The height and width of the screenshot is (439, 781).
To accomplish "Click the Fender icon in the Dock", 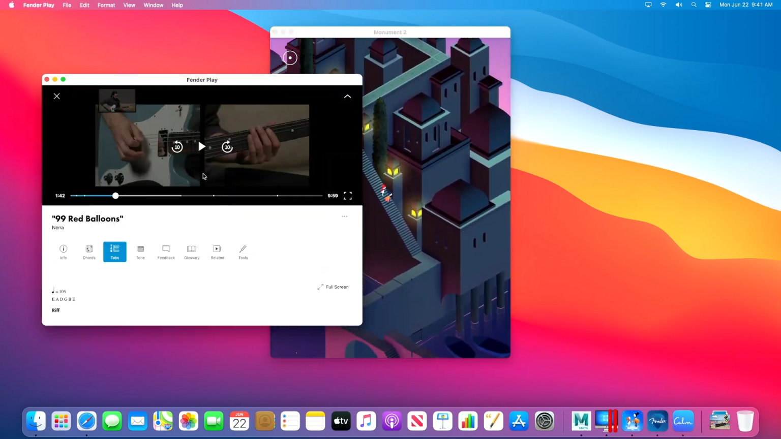I will (x=657, y=421).
